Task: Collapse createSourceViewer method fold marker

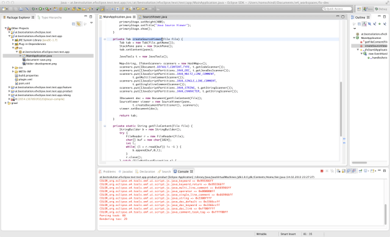Action: [x=105, y=39]
